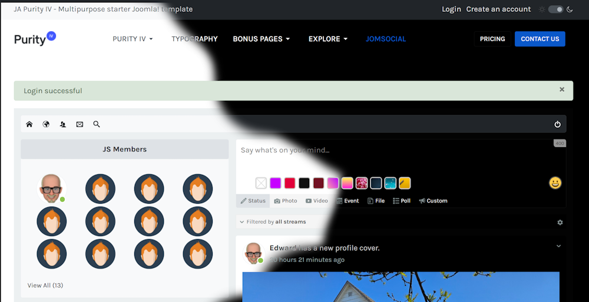Click the JS Members panel heading

coord(125,149)
